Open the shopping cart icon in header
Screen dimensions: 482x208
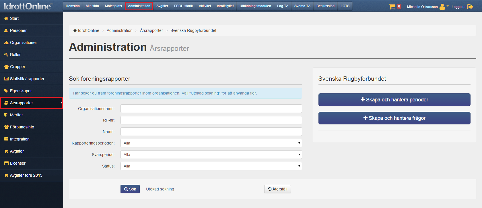392,7
